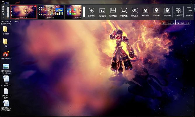195x117 pixels.
Task: Click the Import Theme shirt icon
Action: pyautogui.click(x=156, y=11)
